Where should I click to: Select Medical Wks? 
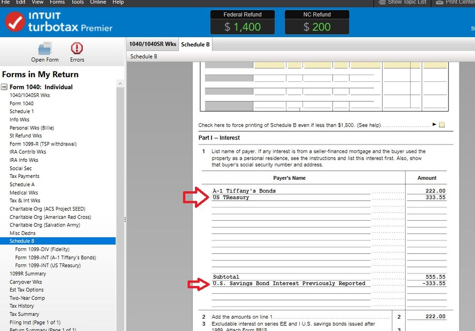pos(24,193)
